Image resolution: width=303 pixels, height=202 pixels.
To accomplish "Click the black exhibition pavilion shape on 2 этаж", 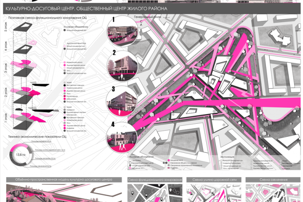I will 40,85.
